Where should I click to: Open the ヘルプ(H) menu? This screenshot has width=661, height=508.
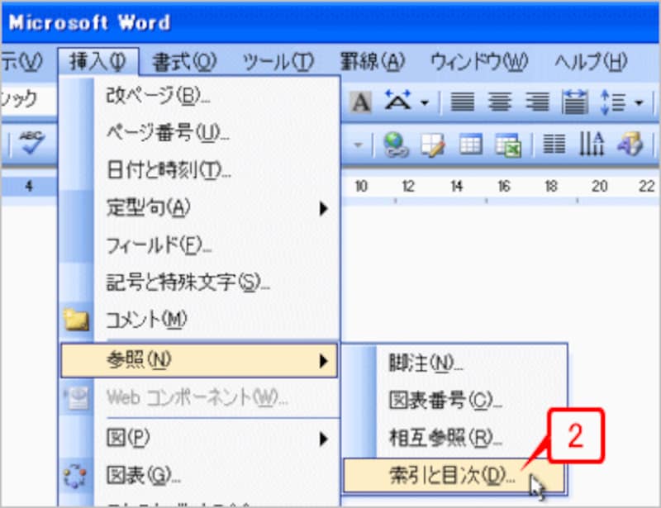591,62
